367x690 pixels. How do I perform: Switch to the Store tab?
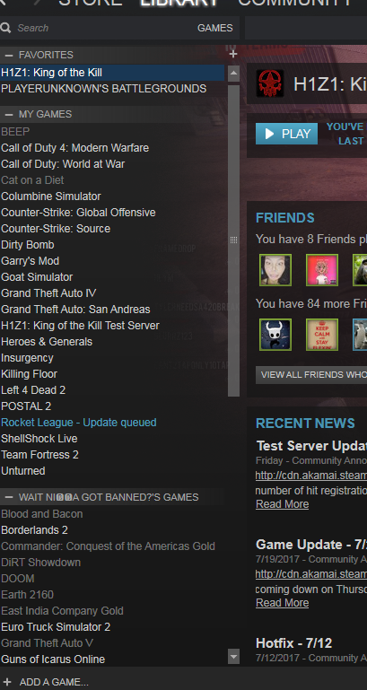click(x=91, y=2)
